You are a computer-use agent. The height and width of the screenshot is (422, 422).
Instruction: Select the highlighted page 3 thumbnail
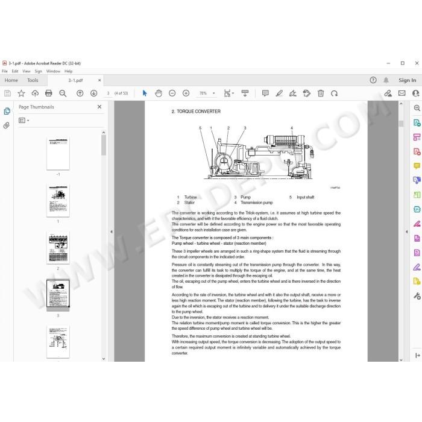tap(58, 294)
